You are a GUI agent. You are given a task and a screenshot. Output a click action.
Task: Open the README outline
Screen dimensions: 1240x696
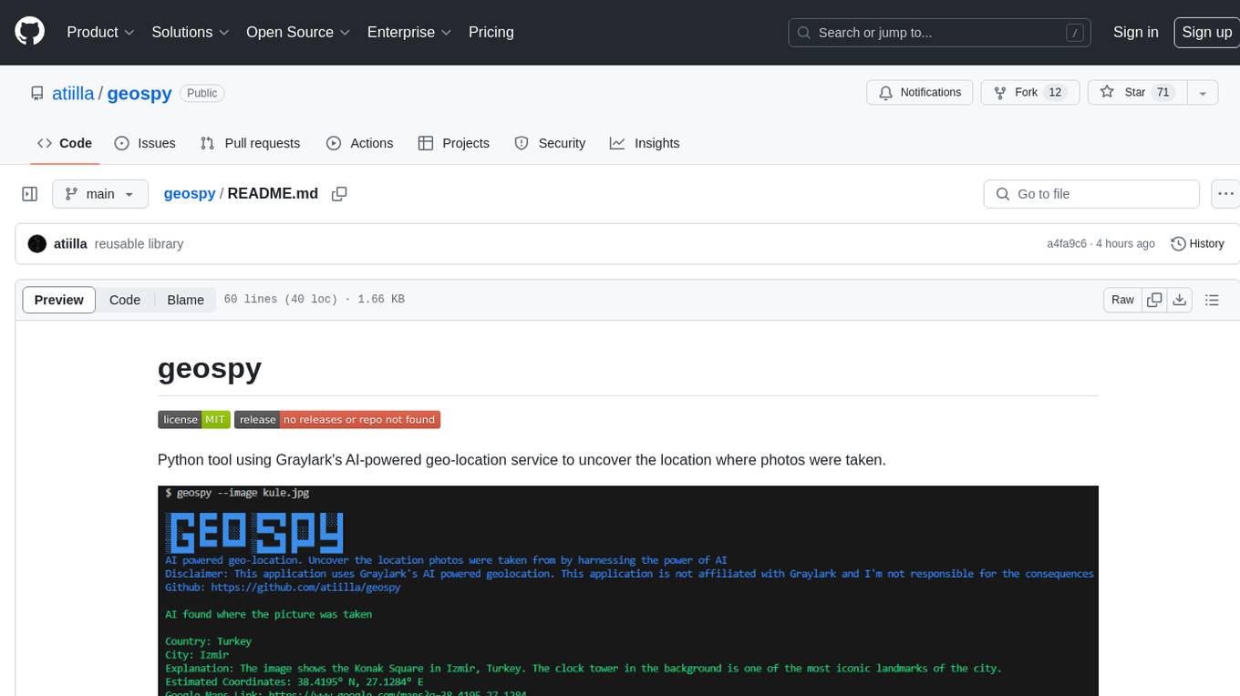pos(1212,300)
